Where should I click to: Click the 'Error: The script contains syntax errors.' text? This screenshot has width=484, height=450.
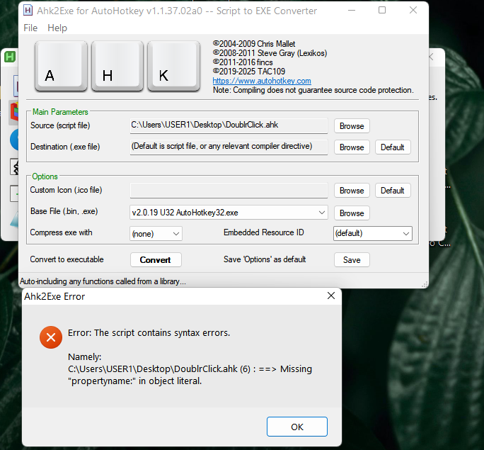click(x=149, y=333)
